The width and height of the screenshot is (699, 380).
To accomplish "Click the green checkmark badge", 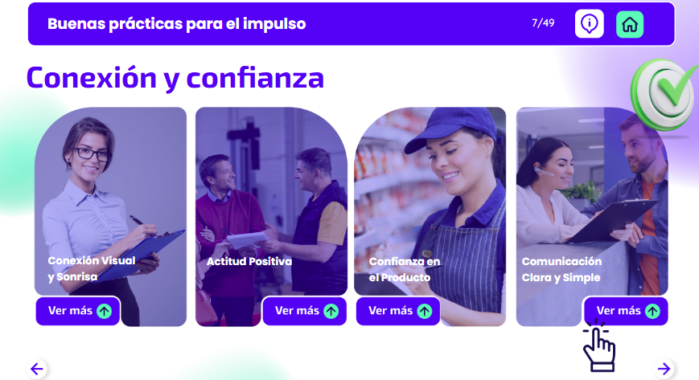I will click(663, 95).
